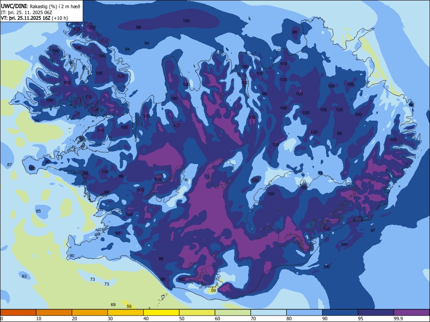This screenshot has width=430, height=322.
Task: Click the purple legend swatch above 99.9
Action: coord(412,313)
